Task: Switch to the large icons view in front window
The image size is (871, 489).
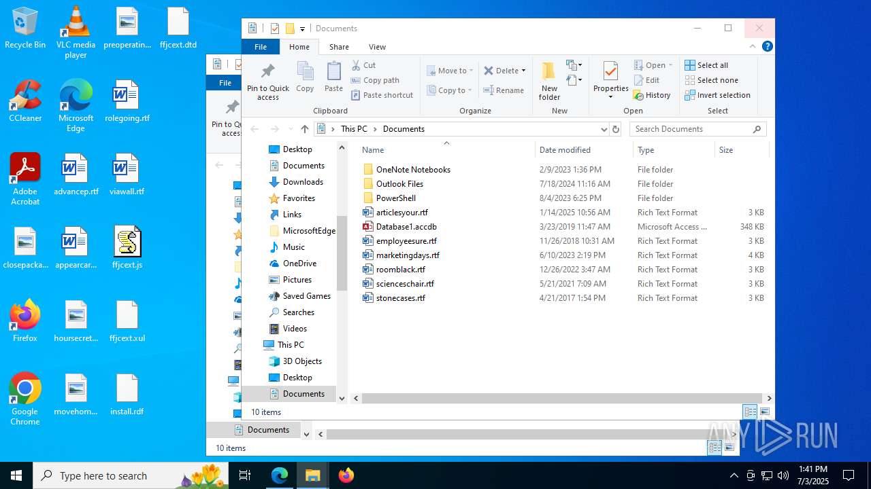Action: (765, 412)
